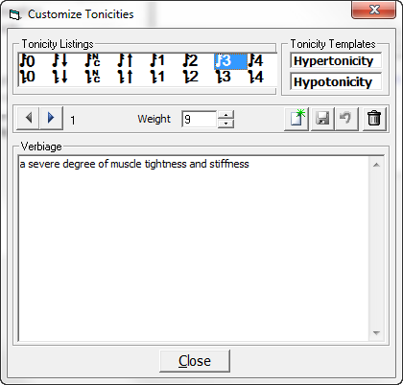This screenshot has width=403, height=385.
Task: Click in the Verbiage text area
Action: 194,248
